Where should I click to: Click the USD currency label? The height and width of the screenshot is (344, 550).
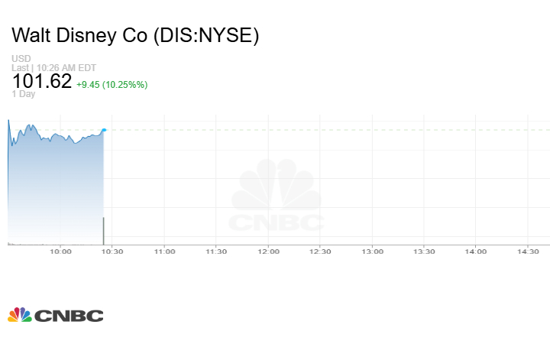[21, 59]
